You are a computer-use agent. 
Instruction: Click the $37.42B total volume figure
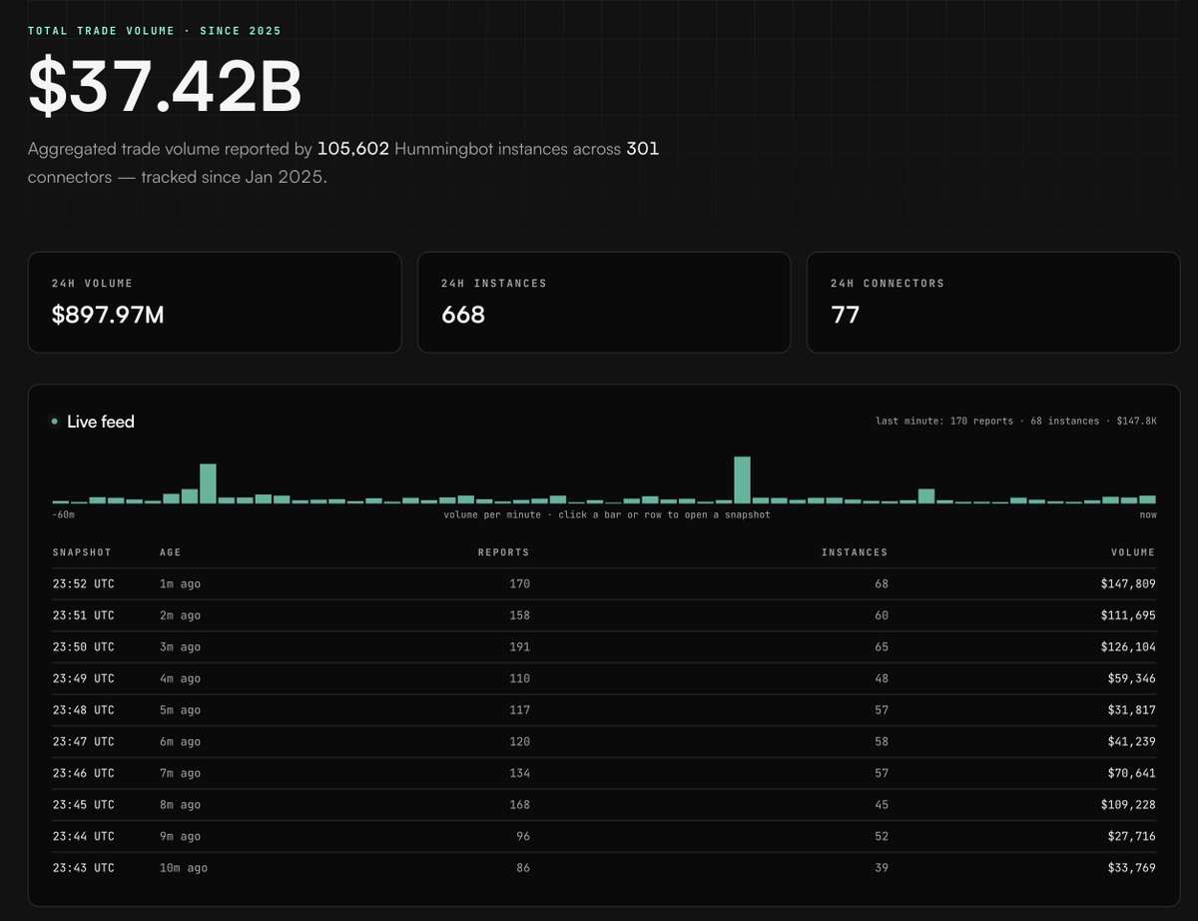point(165,87)
